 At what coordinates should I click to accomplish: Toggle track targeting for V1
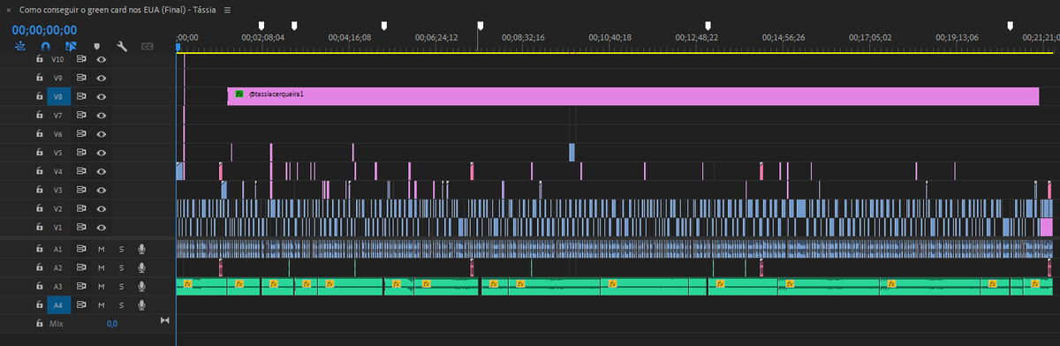[58, 227]
